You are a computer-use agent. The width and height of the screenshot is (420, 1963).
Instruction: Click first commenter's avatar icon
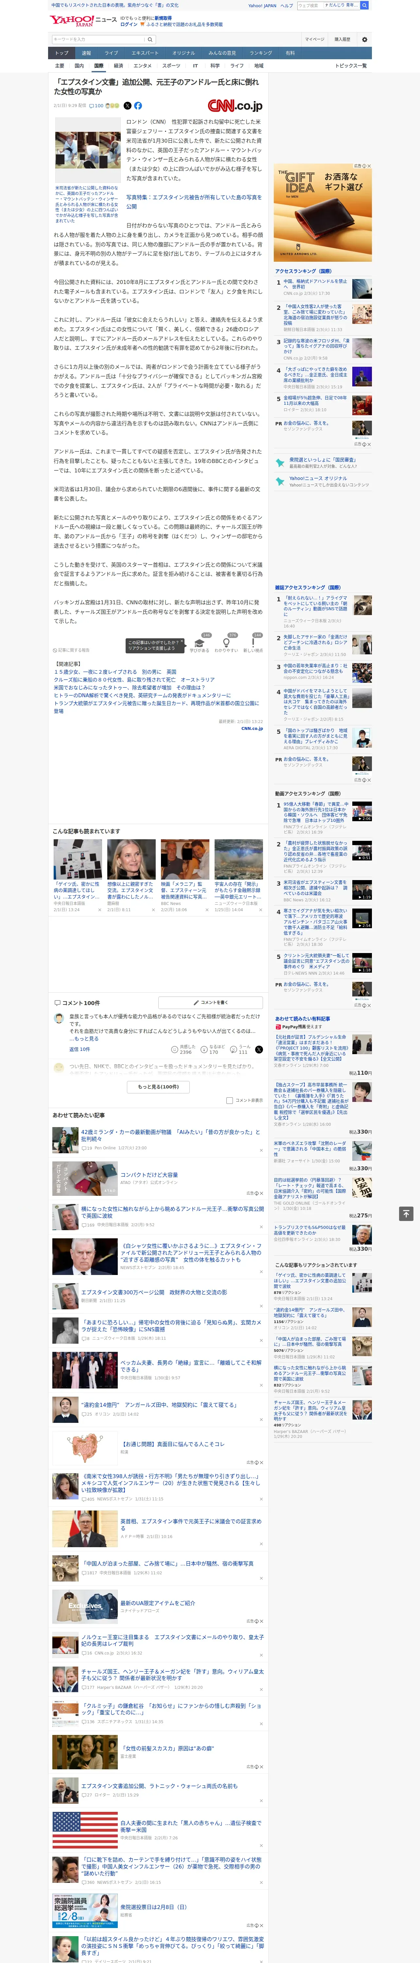click(x=59, y=1018)
